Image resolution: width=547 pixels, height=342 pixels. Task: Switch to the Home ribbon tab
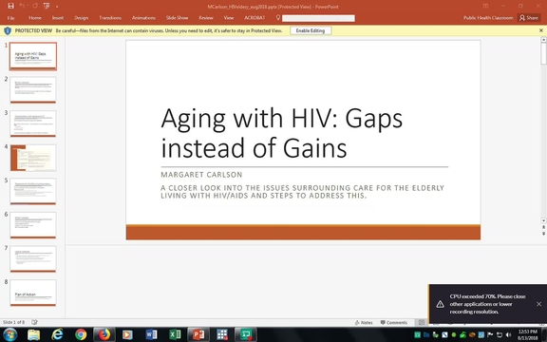click(x=35, y=18)
